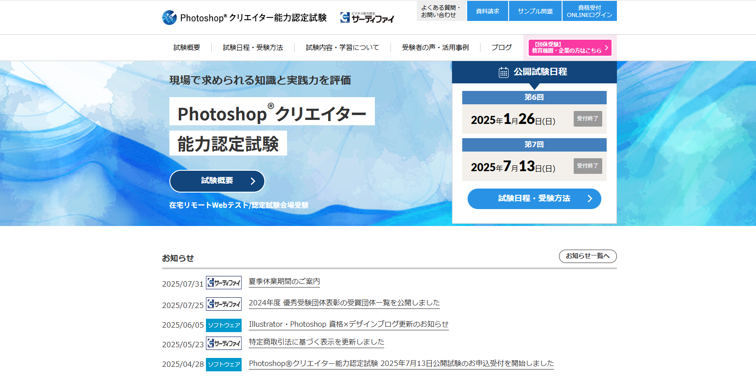Screen dimensions: 756x378
Task: Click the arrow chevron in 試験概要 hero button
Action: (x=253, y=181)
